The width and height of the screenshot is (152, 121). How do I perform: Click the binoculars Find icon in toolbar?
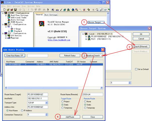tap(44, 10)
